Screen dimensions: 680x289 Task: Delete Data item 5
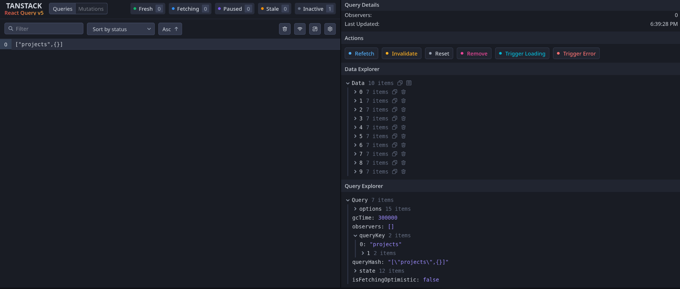coord(404,136)
